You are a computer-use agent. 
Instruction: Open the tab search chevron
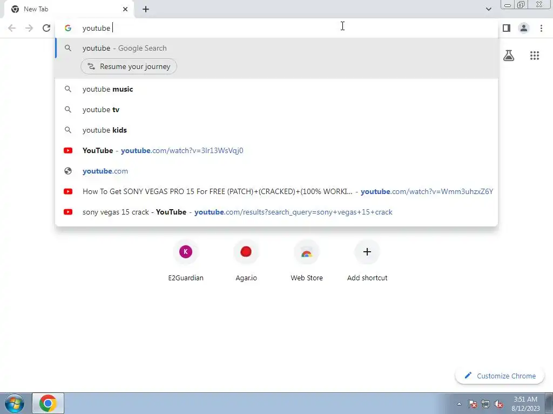tap(488, 9)
